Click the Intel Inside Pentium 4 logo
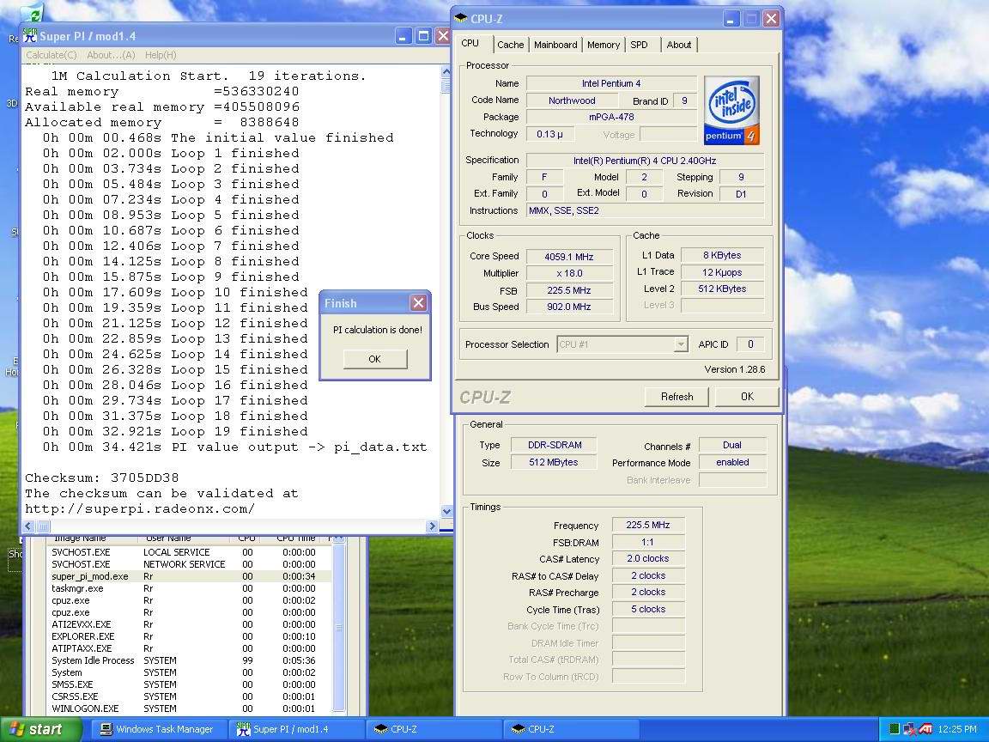Image resolution: width=989 pixels, height=742 pixels. tap(731, 111)
